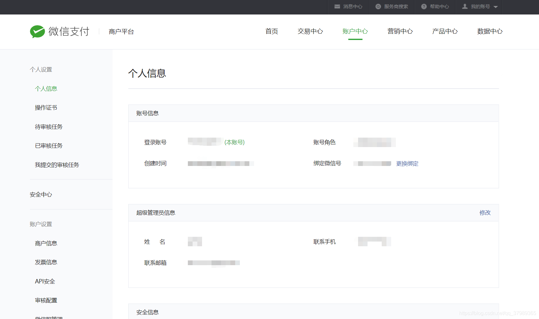Click the question mark icon for 帮助中心
539x319 pixels.
(424, 6)
